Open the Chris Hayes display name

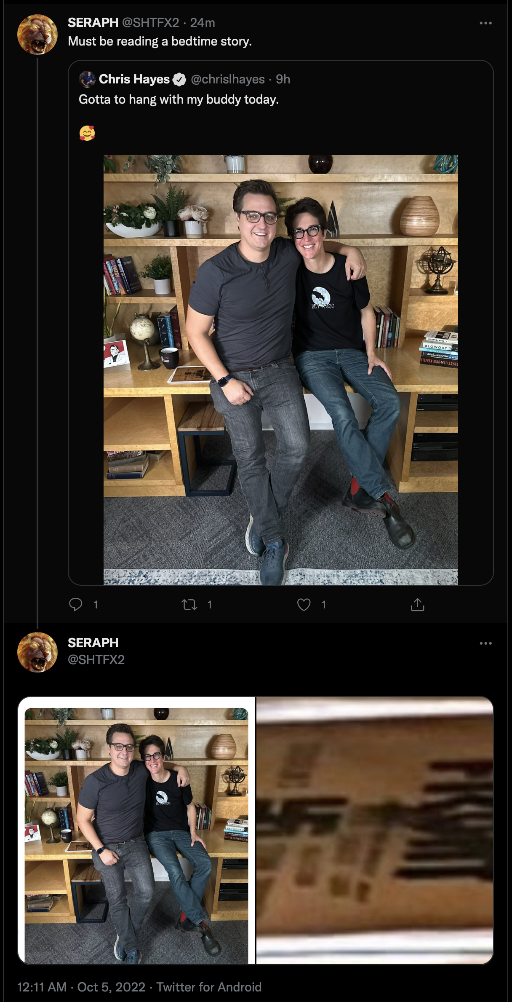134,79
